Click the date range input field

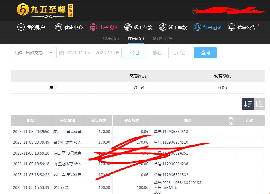click(89, 53)
